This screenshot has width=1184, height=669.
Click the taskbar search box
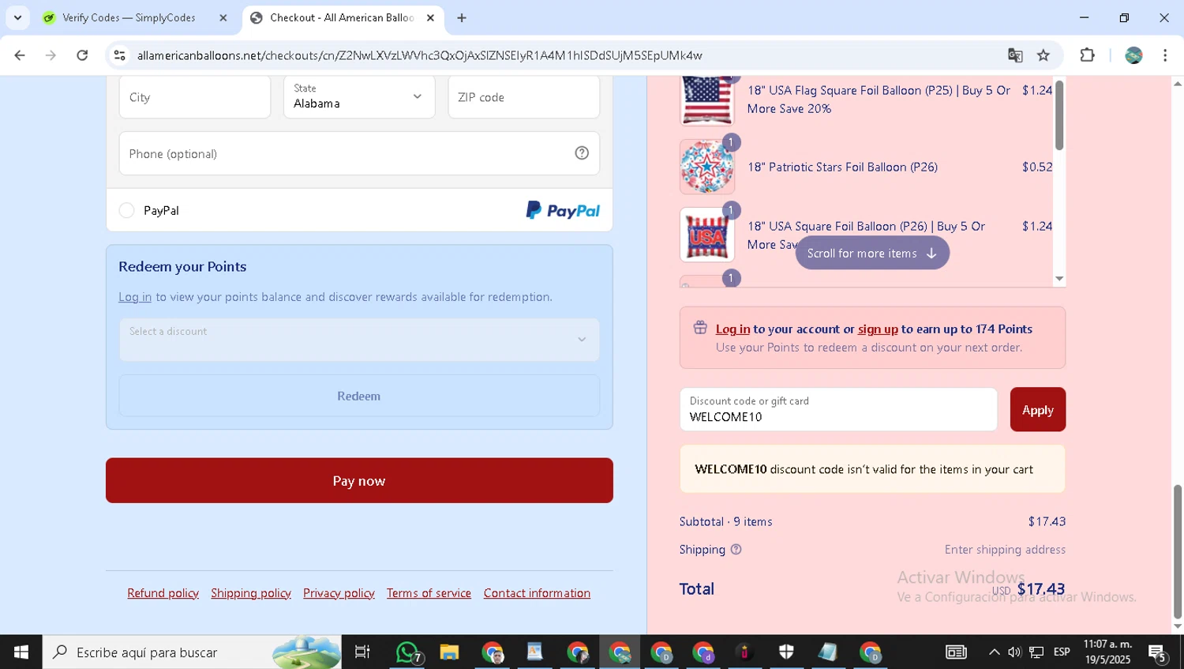point(192,652)
